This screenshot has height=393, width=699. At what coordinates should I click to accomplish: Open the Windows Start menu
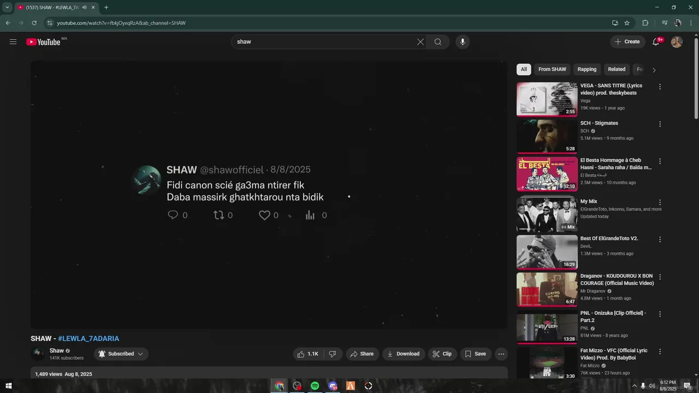(8, 386)
